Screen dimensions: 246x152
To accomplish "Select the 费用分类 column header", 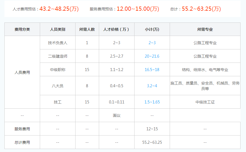I will click(22, 29).
